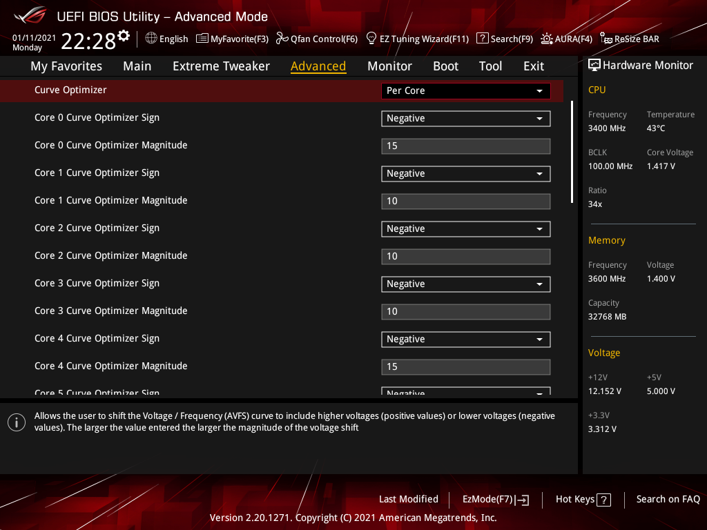Click the Search question-mark icon

(482, 39)
